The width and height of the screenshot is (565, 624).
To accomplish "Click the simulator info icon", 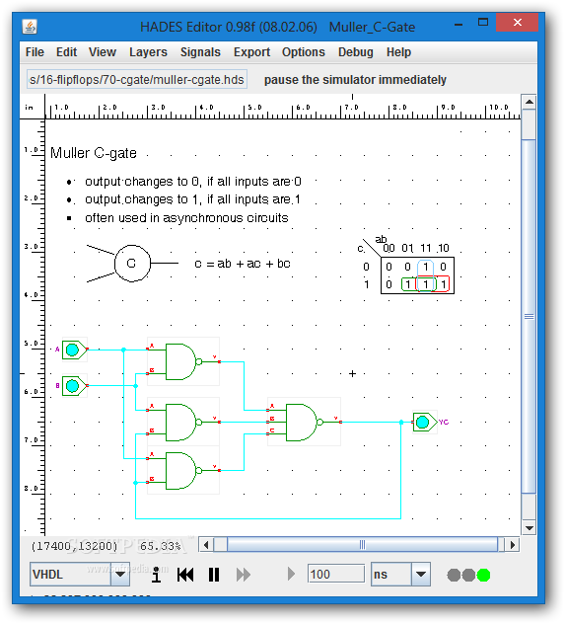I will coord(156,575).
